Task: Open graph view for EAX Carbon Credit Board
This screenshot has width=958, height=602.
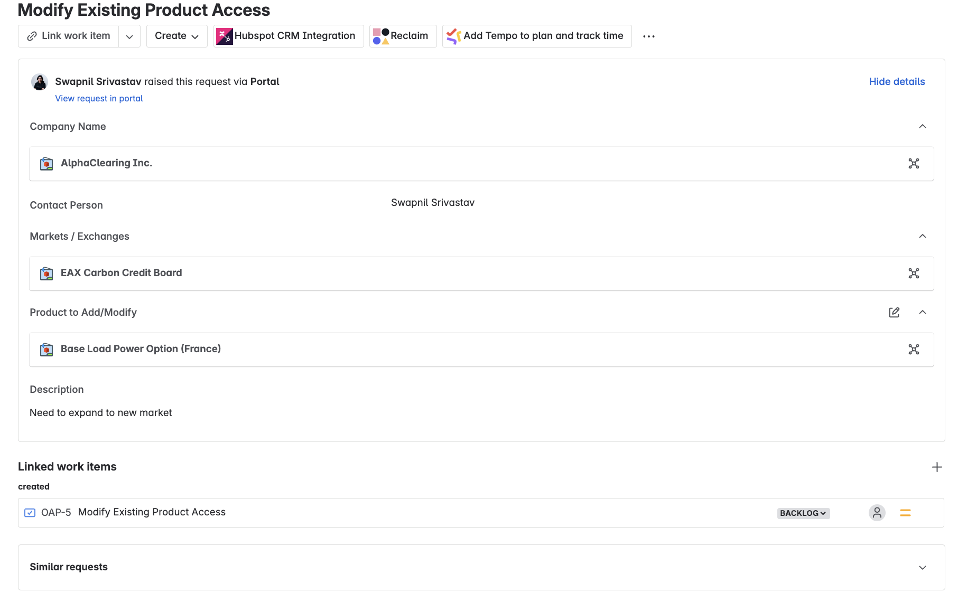Action: click(x=914, y=274)
